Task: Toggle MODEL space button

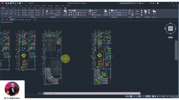Action: [127, 96]
